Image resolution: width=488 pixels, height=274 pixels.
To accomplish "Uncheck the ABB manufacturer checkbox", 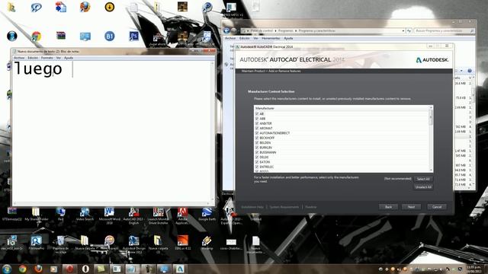I will click(257, 119).
